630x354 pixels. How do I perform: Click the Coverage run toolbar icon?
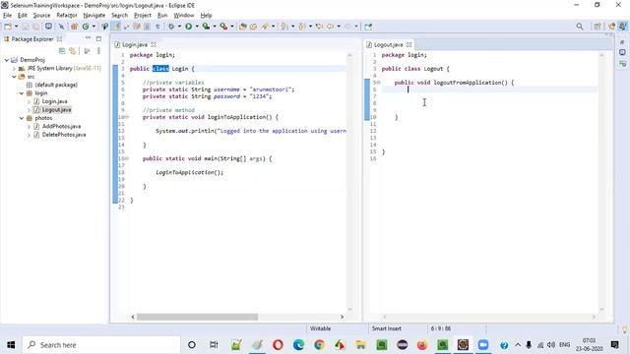click(206, 27)
